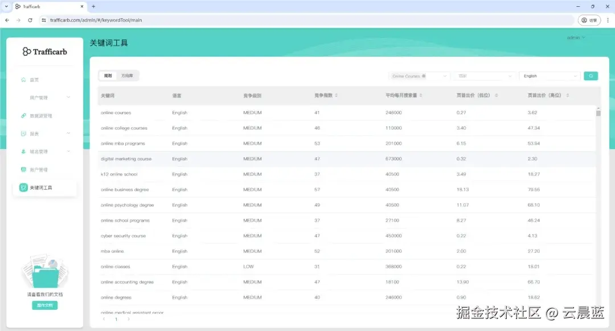Screen dimensions: 615x331
Task: Click the "k12 online school" keyword
Action: [119, 174]
